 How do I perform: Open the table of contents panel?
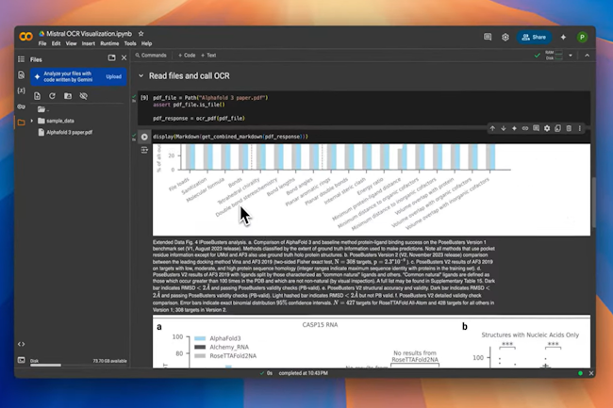pyautogui.click(x=21, y=59)
